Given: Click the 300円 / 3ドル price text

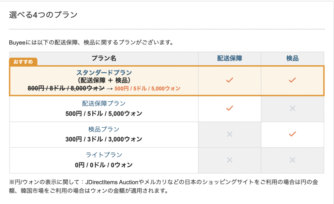Looking at the screenshot, I should pyautogui.click(x=104, y=139).
